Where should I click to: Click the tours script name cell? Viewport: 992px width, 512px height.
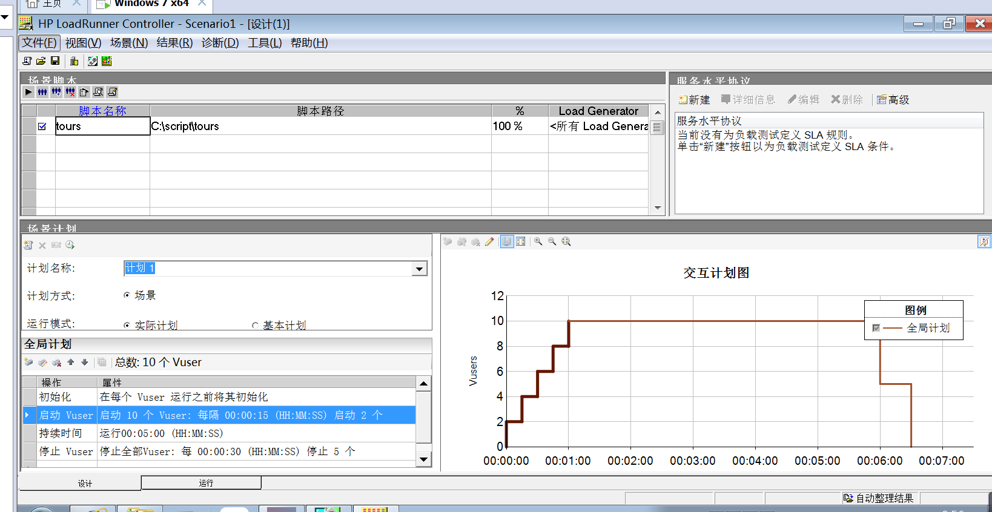(x=102, y=126)
